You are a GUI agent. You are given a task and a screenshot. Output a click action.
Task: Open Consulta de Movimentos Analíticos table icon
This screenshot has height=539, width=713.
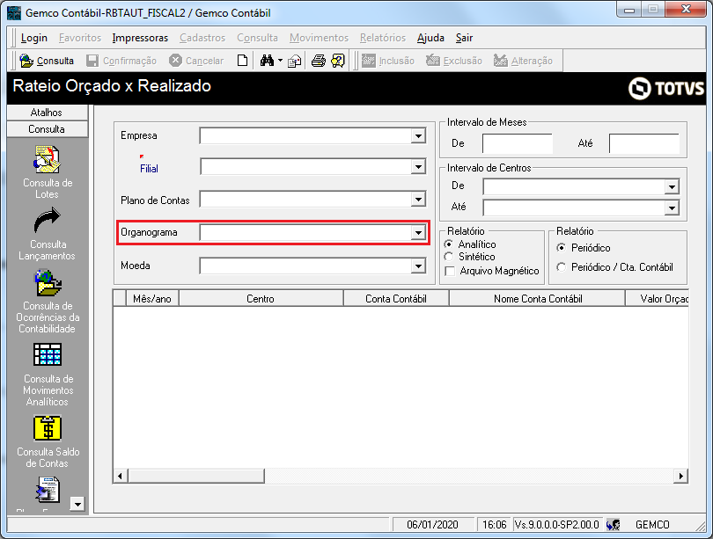coord(48,354)
